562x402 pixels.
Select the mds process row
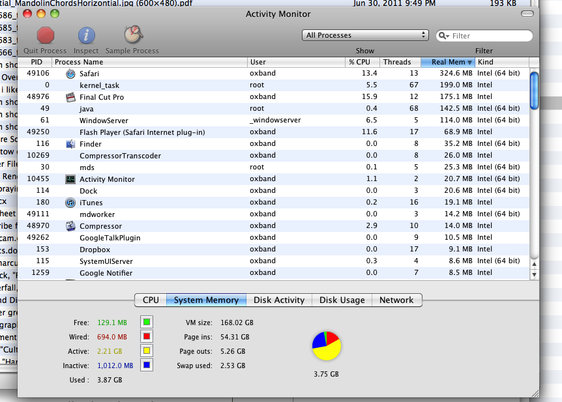coord(273,167)
